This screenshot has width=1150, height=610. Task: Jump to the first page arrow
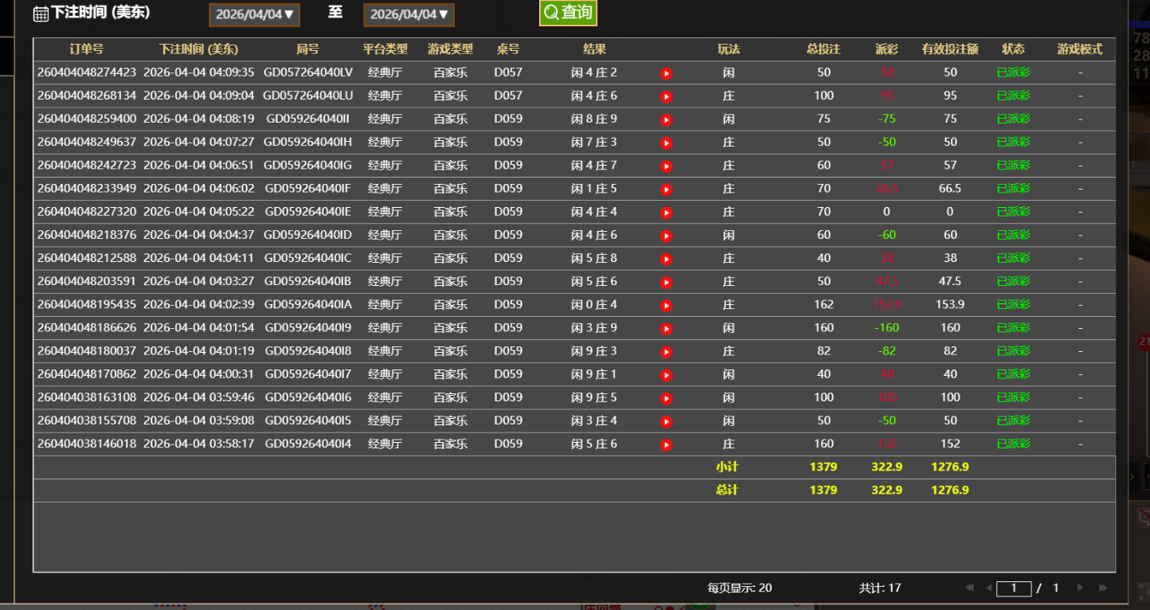click(x=969, y=588)
